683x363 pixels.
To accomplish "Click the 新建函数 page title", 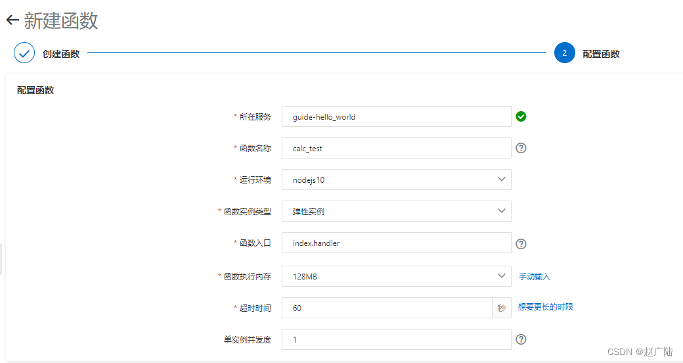I will [61, 20].
